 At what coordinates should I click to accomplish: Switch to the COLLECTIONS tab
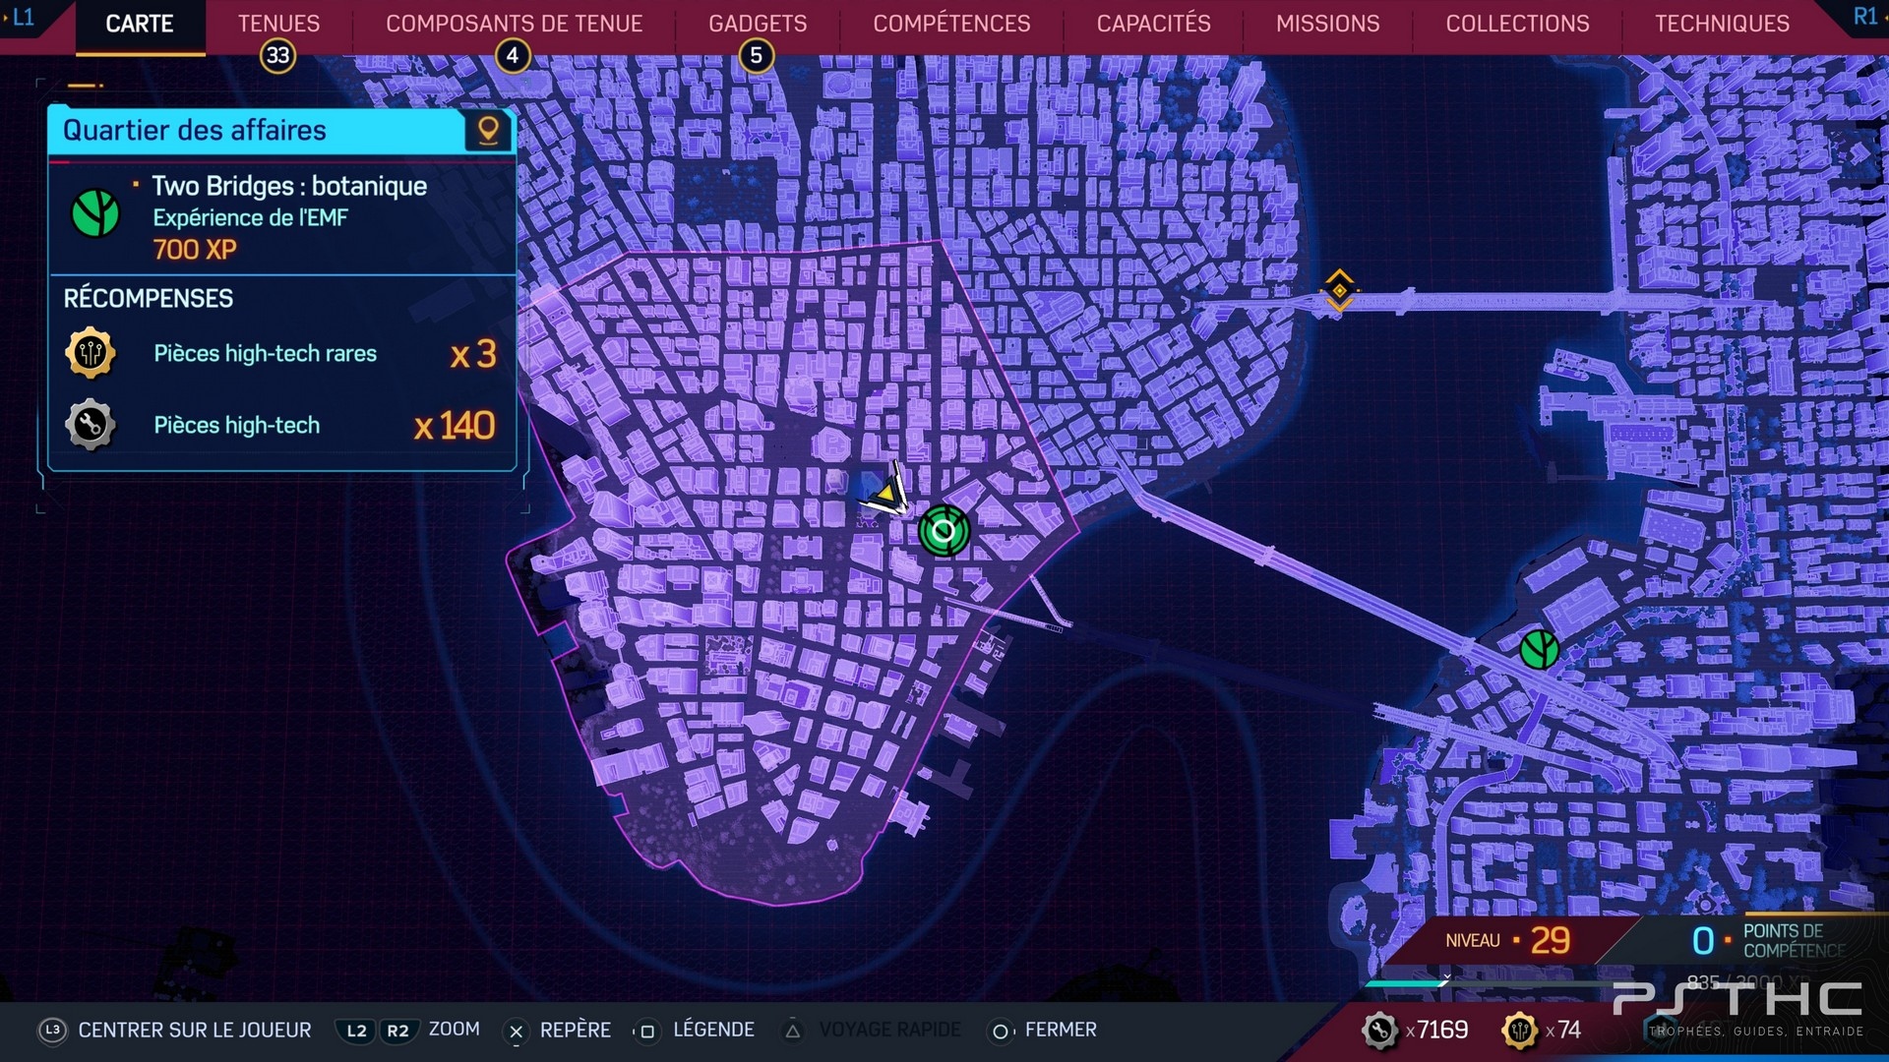(x=1517, y=24)
